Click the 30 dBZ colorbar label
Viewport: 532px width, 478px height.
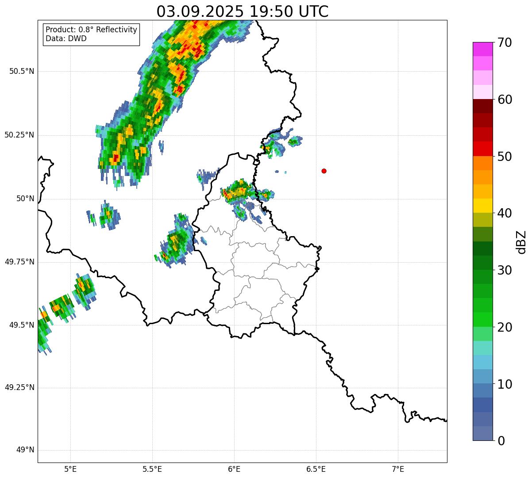point(505,270)
